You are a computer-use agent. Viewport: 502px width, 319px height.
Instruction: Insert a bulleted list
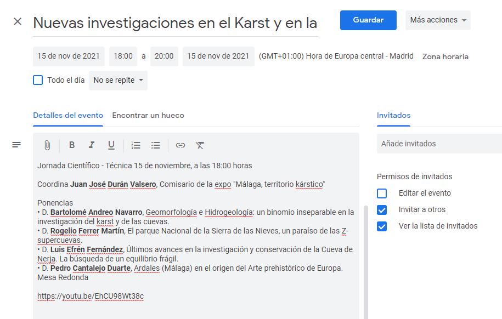[x=156, y=145]
